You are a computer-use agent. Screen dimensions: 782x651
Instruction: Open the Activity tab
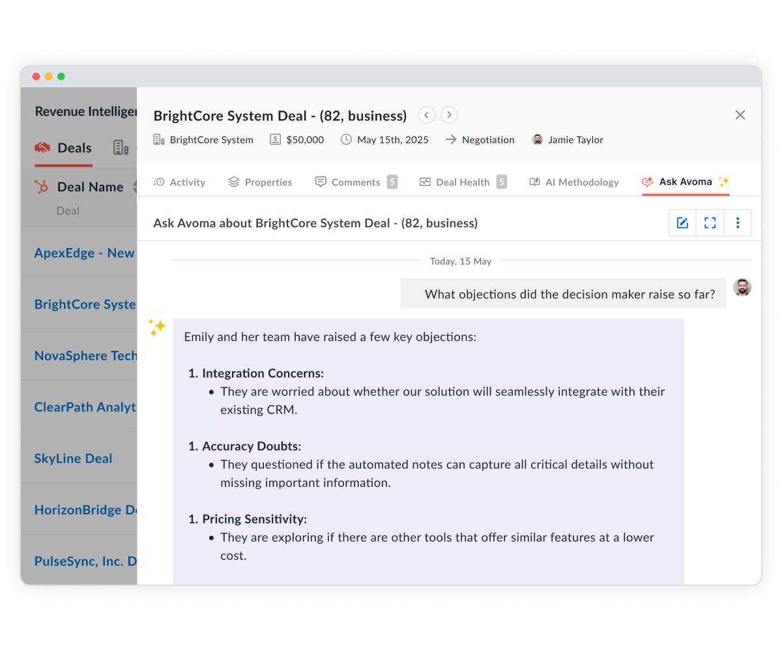pyautogui.click(x=179, y=182)
